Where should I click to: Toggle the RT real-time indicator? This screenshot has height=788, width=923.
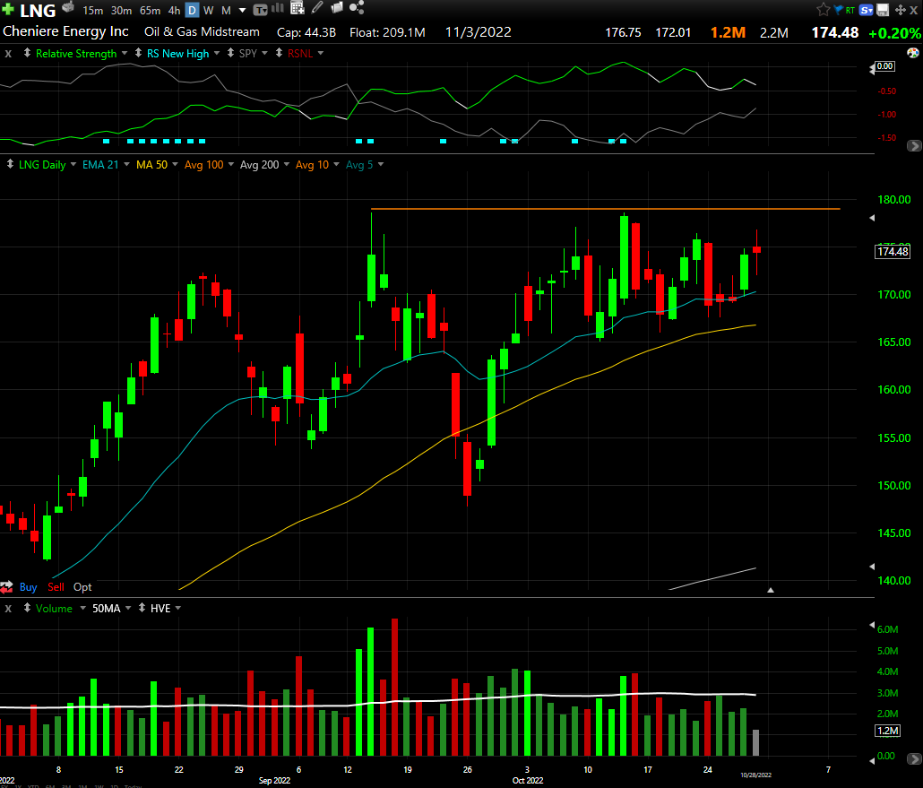tap(850, 11)
